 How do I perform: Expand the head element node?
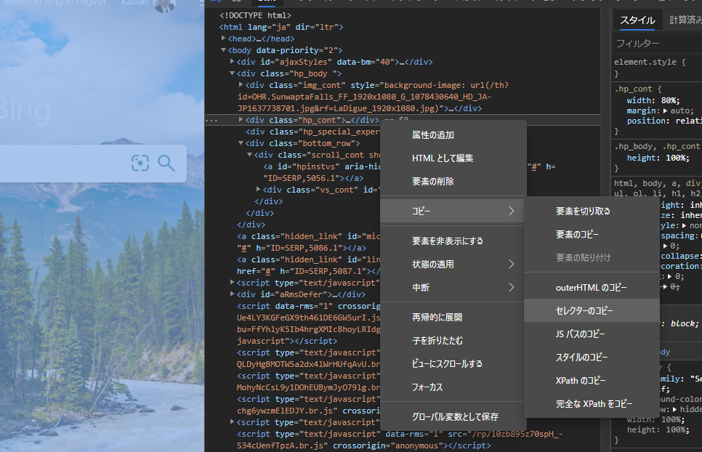223,39
